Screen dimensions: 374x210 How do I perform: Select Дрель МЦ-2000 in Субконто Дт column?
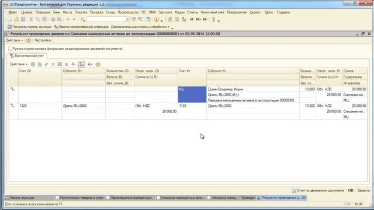tap(83, 106)
